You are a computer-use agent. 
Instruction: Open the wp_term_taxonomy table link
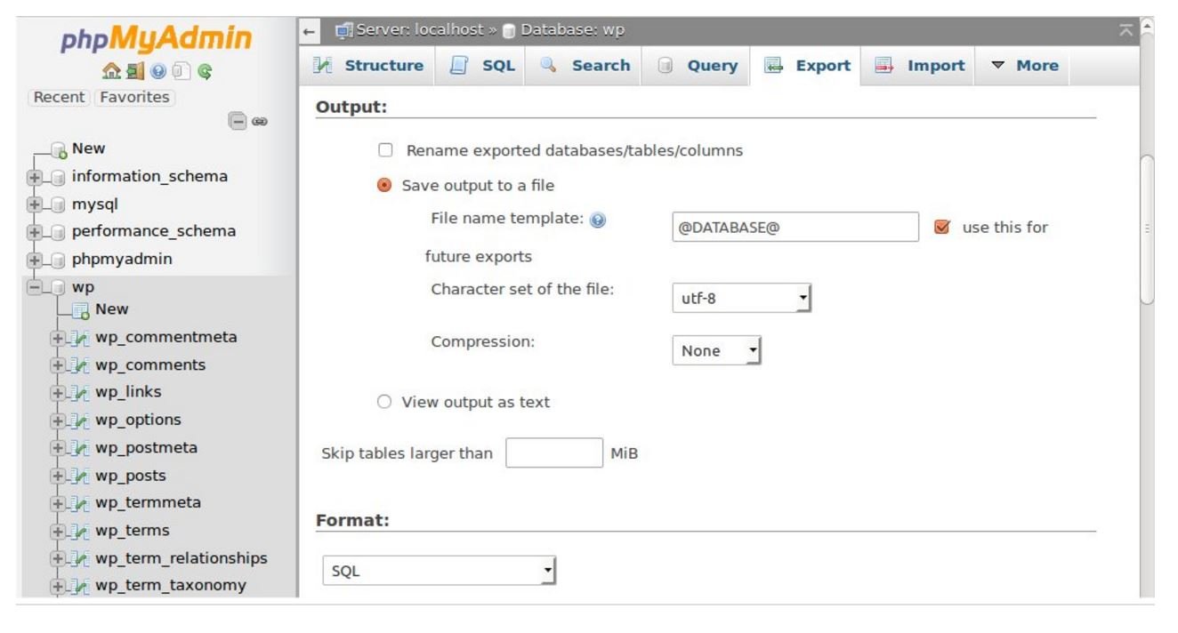click(x=171, y=586)
